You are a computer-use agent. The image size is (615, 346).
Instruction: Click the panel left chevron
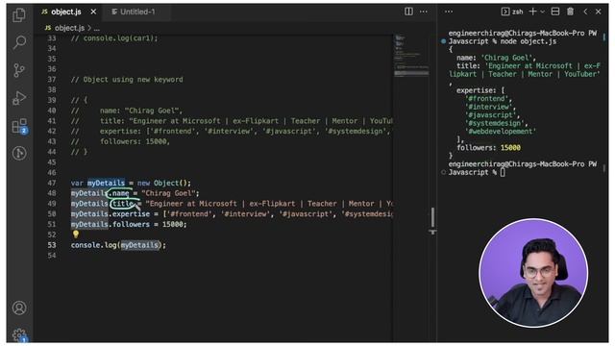tap(585, 12)
